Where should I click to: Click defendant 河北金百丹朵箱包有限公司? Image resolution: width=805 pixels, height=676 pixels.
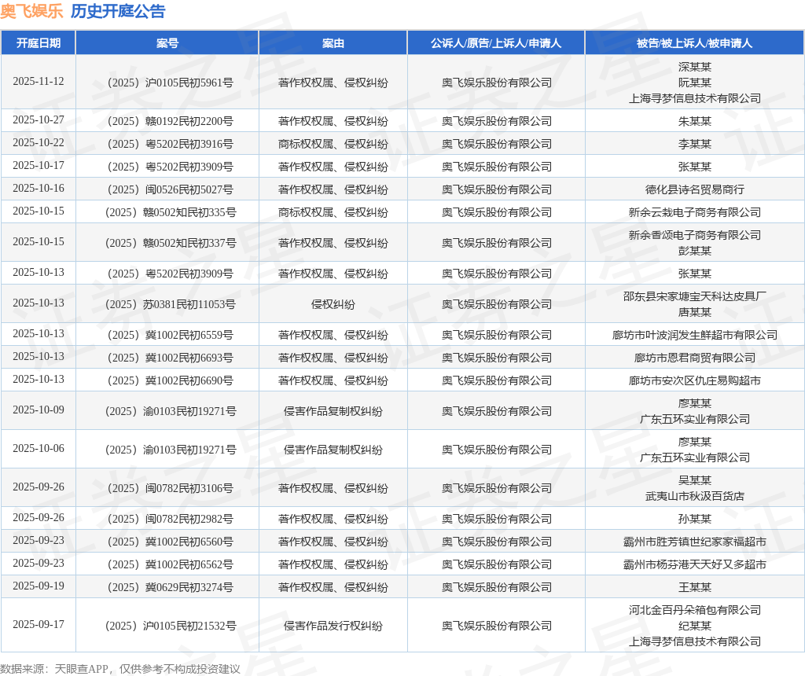tap(695, 610)
